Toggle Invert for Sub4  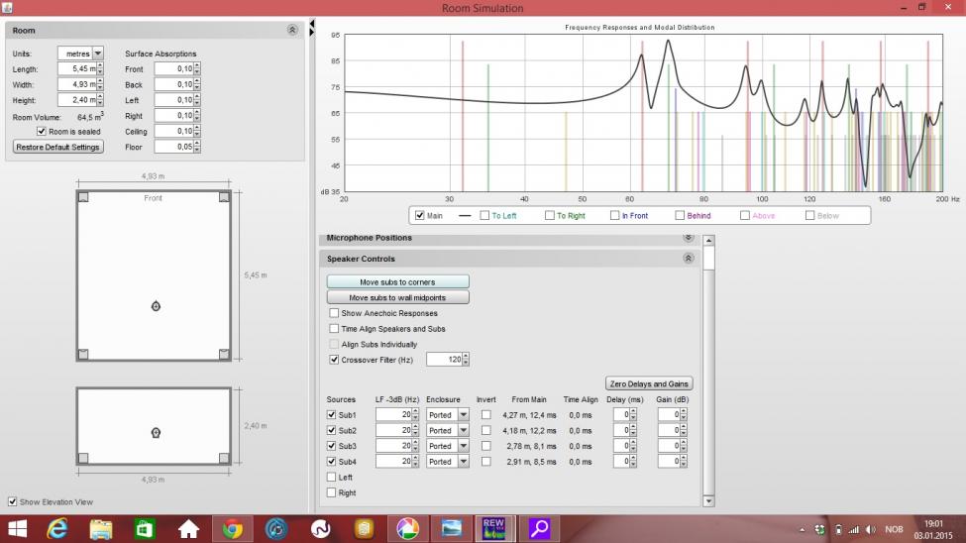(486, 461)
